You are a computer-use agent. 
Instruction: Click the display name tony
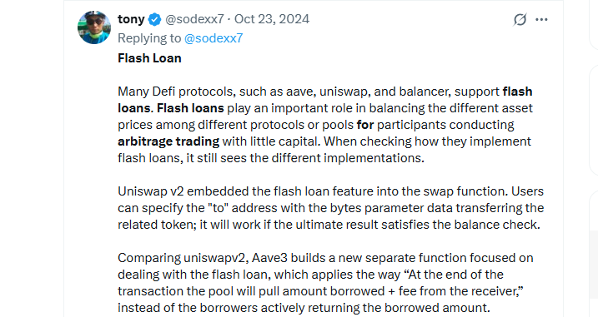tap(131, 19)
